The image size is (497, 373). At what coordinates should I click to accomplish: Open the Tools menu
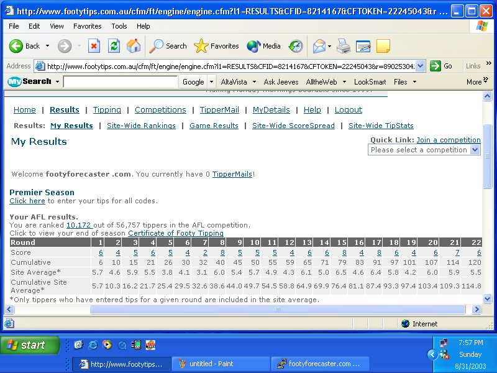pos(119,26)
